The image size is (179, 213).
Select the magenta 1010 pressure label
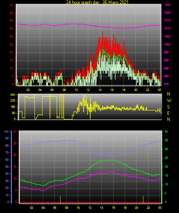(167, 28)
